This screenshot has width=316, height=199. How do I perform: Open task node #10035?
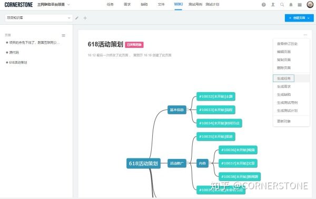216,136
